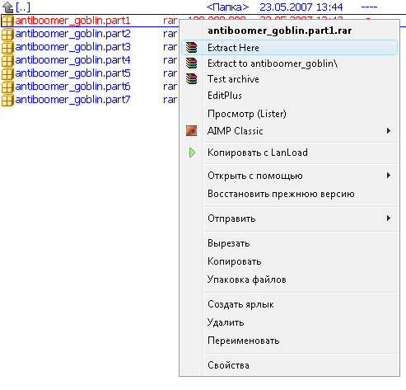This screenshot has width=406, height=390.
Task: Click the rar extension of part7 row
Action: [170, 100]
